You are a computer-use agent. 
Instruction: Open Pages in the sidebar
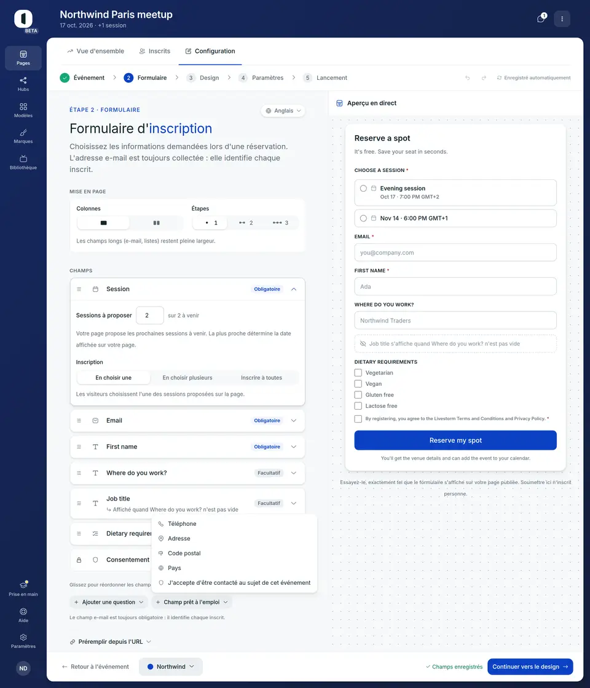(x=23, y=58)
